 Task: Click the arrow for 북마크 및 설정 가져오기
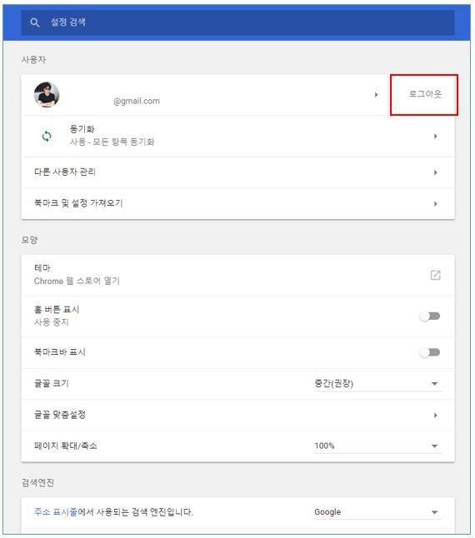click(435, 203)
